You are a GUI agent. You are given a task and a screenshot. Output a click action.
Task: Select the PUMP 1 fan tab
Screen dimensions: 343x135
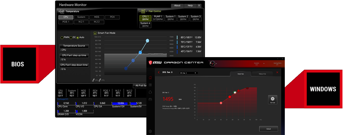158,18
